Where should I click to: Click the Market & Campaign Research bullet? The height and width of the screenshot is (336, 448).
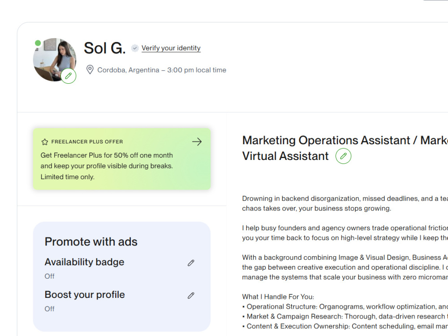pyautogui.click(x=345, y=316)
